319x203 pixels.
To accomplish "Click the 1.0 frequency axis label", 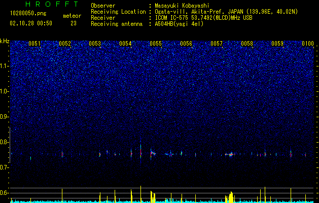I will point(4,91).
